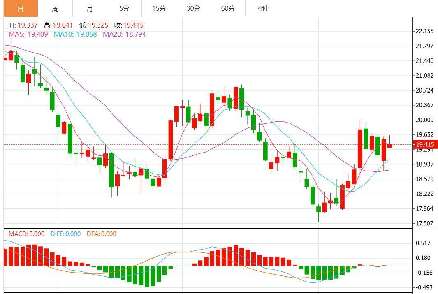Screen dimensions: 438x294
Task: Click the DEA:0.000 indicator label
Action: 102,234
